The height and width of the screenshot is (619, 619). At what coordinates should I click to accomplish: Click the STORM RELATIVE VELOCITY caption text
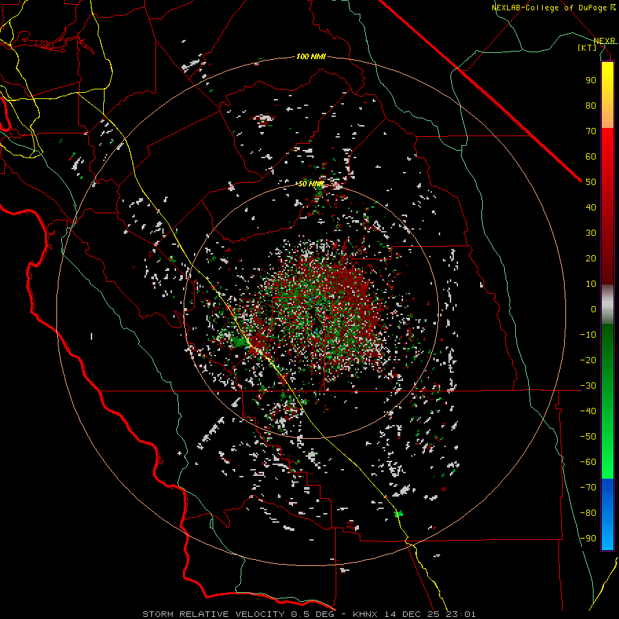click(x=213, y=614)
